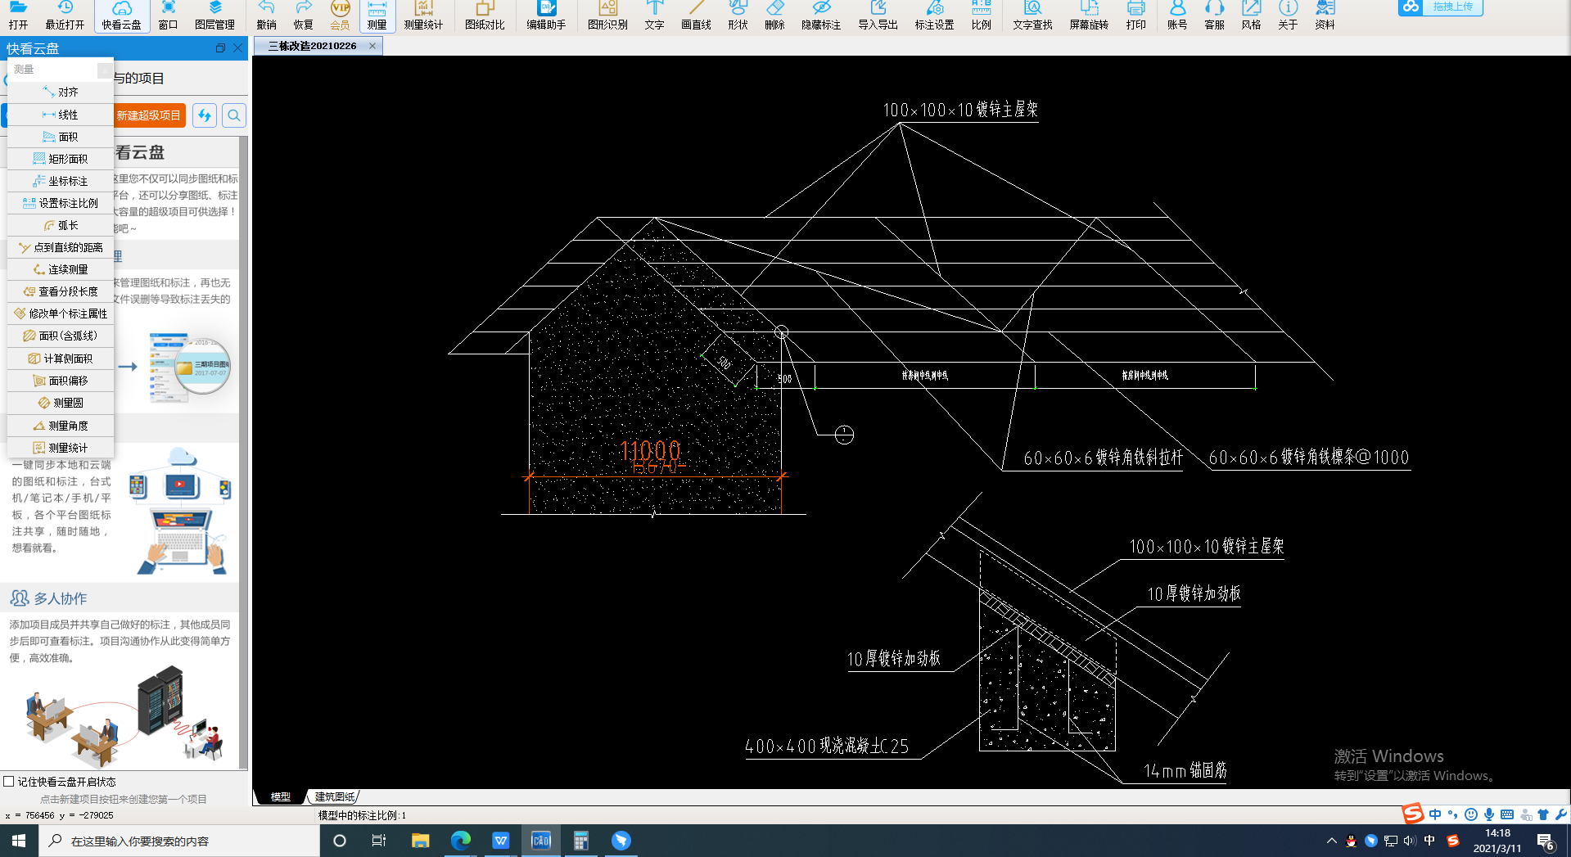Check 记住快看云盘开启状态 checkbox
The height and width of the screenshot is (857, 1571).
[9, 782]
